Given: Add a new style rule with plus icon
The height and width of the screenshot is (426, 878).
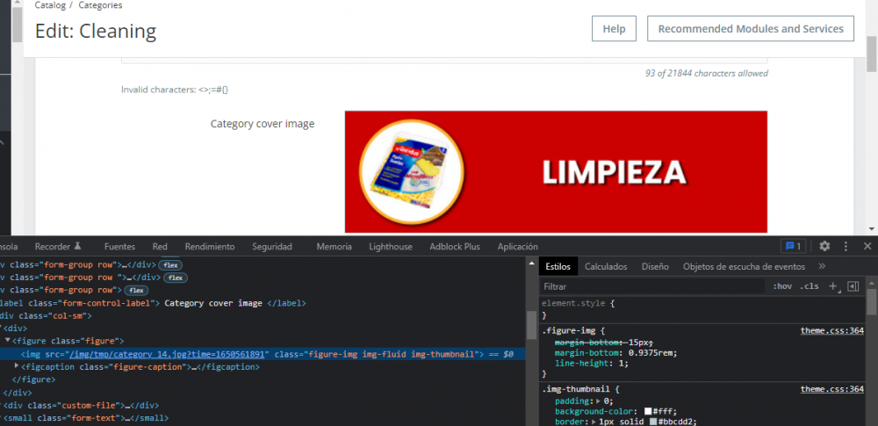Looking at the screenshot, I should pyautogui.click(x=832, y=286).
